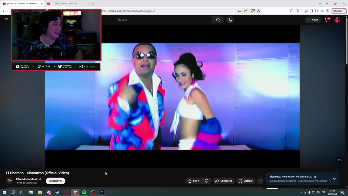Image resolution: width=348 pixels, height=196 pixels.
Task: Open the Windows Start menu
Action: coord(4,192)
